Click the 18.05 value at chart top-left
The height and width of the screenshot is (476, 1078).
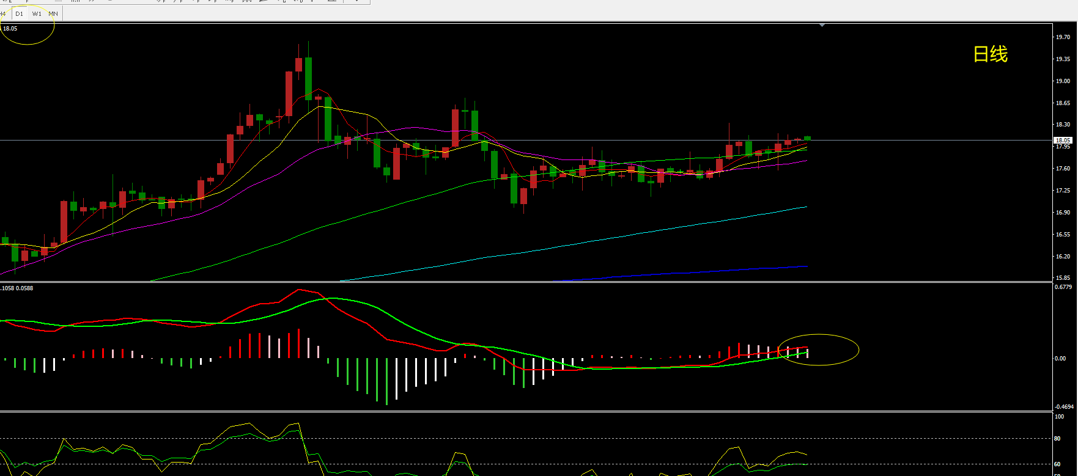point(10,28)
